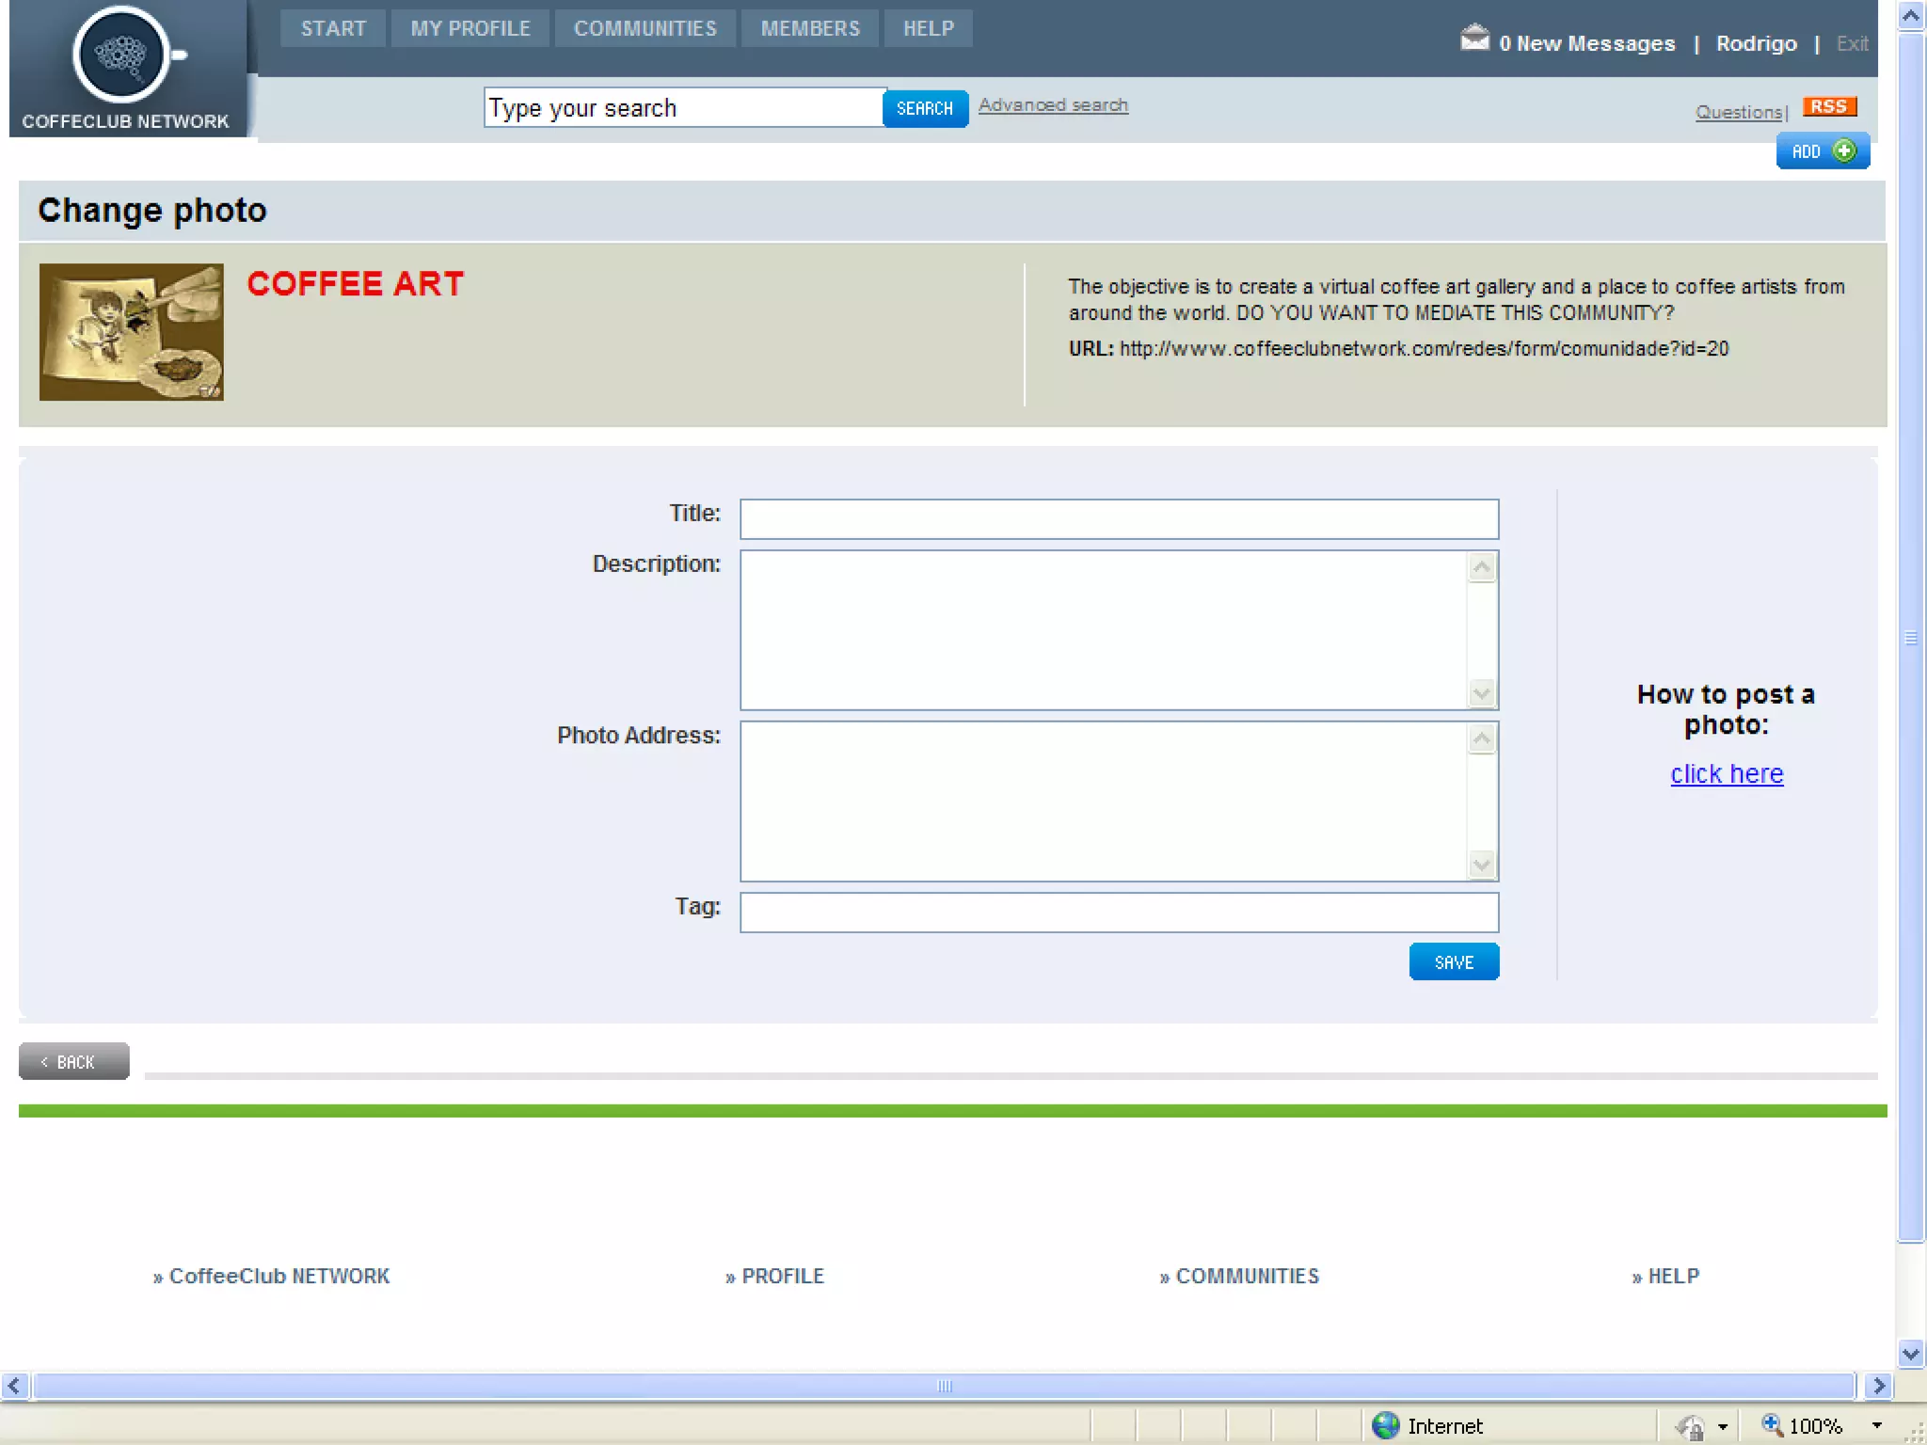Open the Coffee Art community thumbnail
Image resolution: width=1927 pixels, height=1445 pixels.
[x=132, y=332]
